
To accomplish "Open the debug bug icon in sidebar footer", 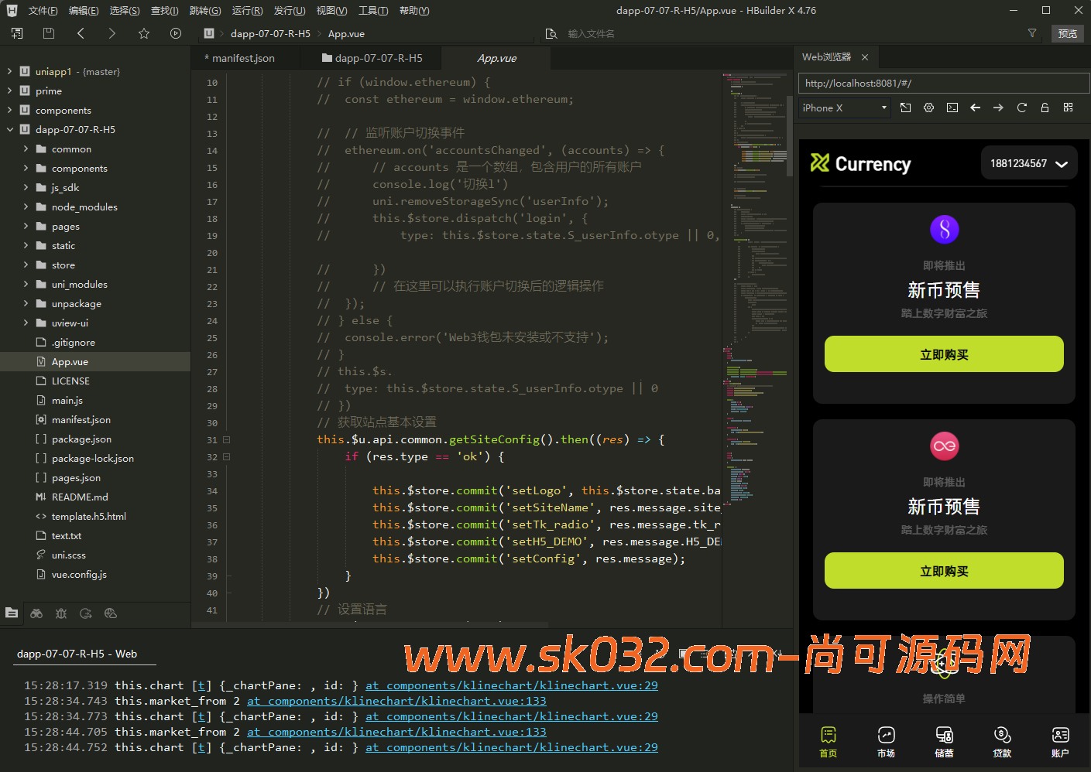I will point(61,613).
